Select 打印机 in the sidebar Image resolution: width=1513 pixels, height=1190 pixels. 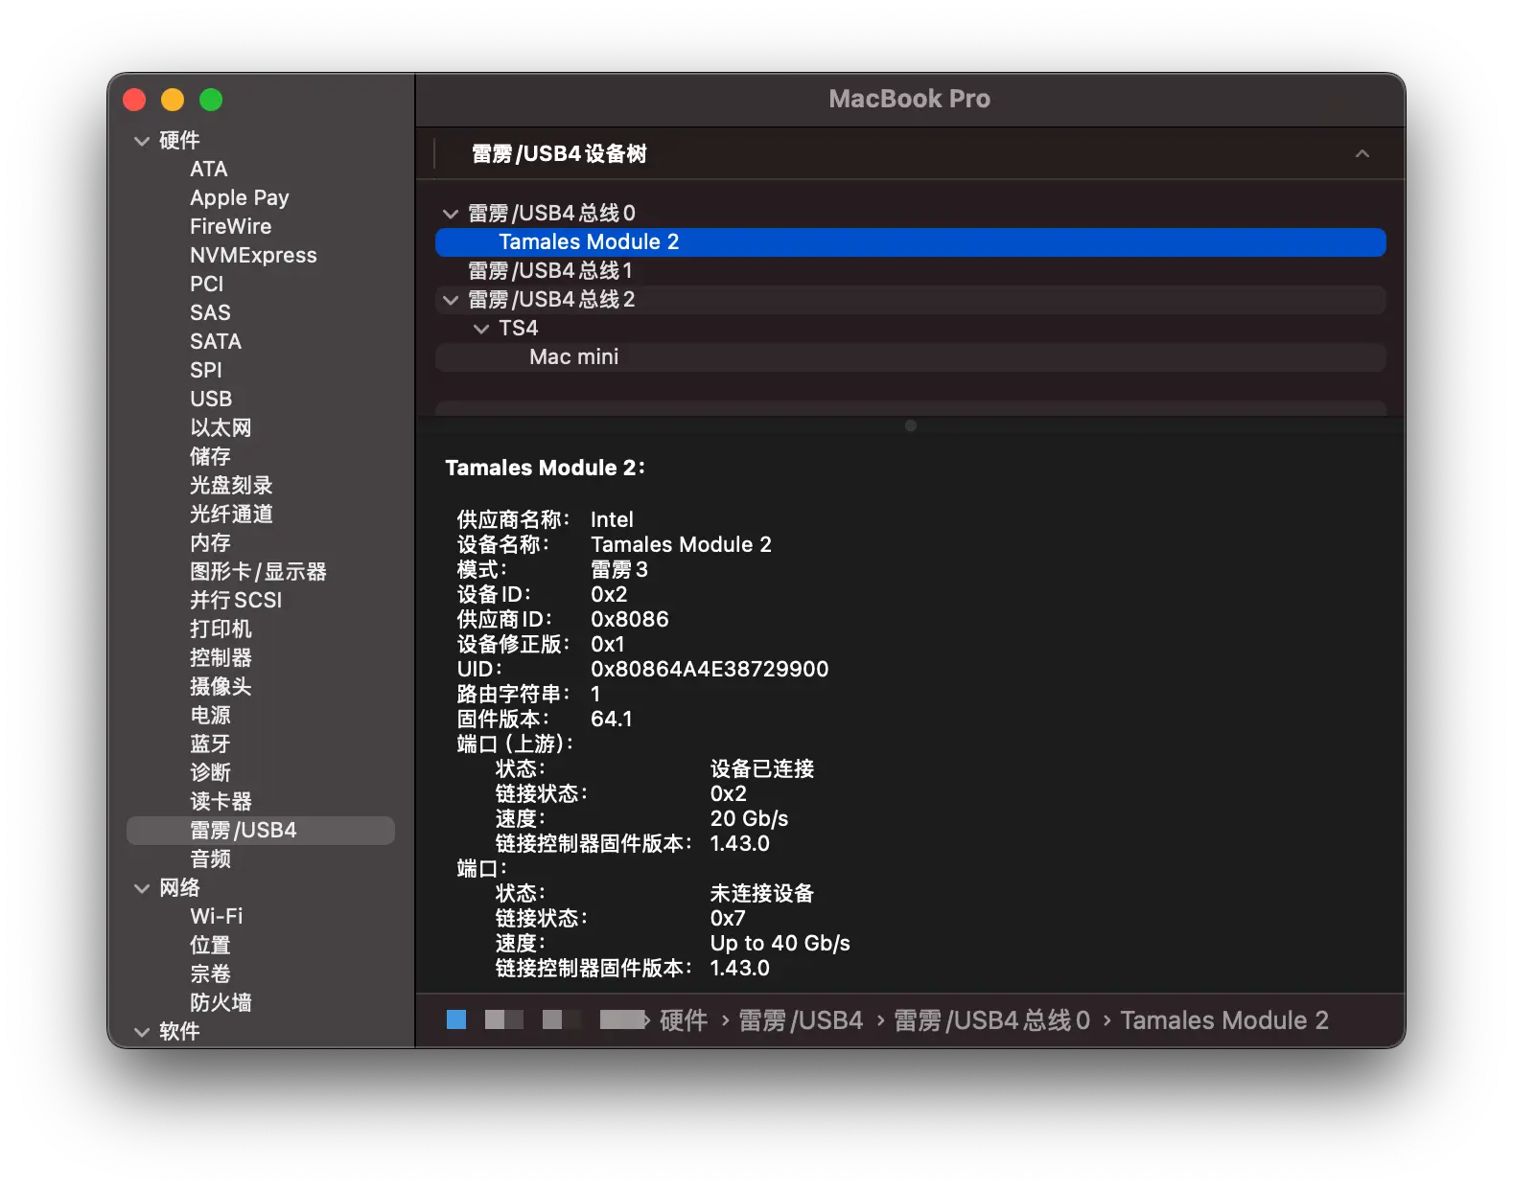click(x=221, y=629)
